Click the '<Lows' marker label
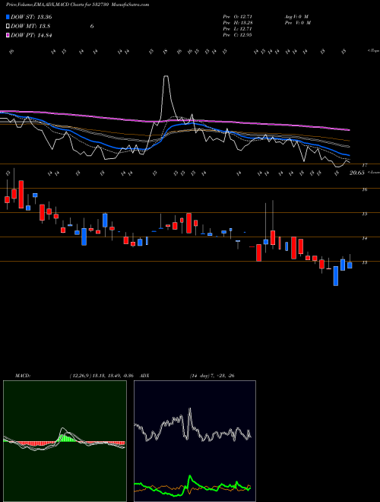The image size is (380, 502). pyautogui.click(x=373, y=173)
